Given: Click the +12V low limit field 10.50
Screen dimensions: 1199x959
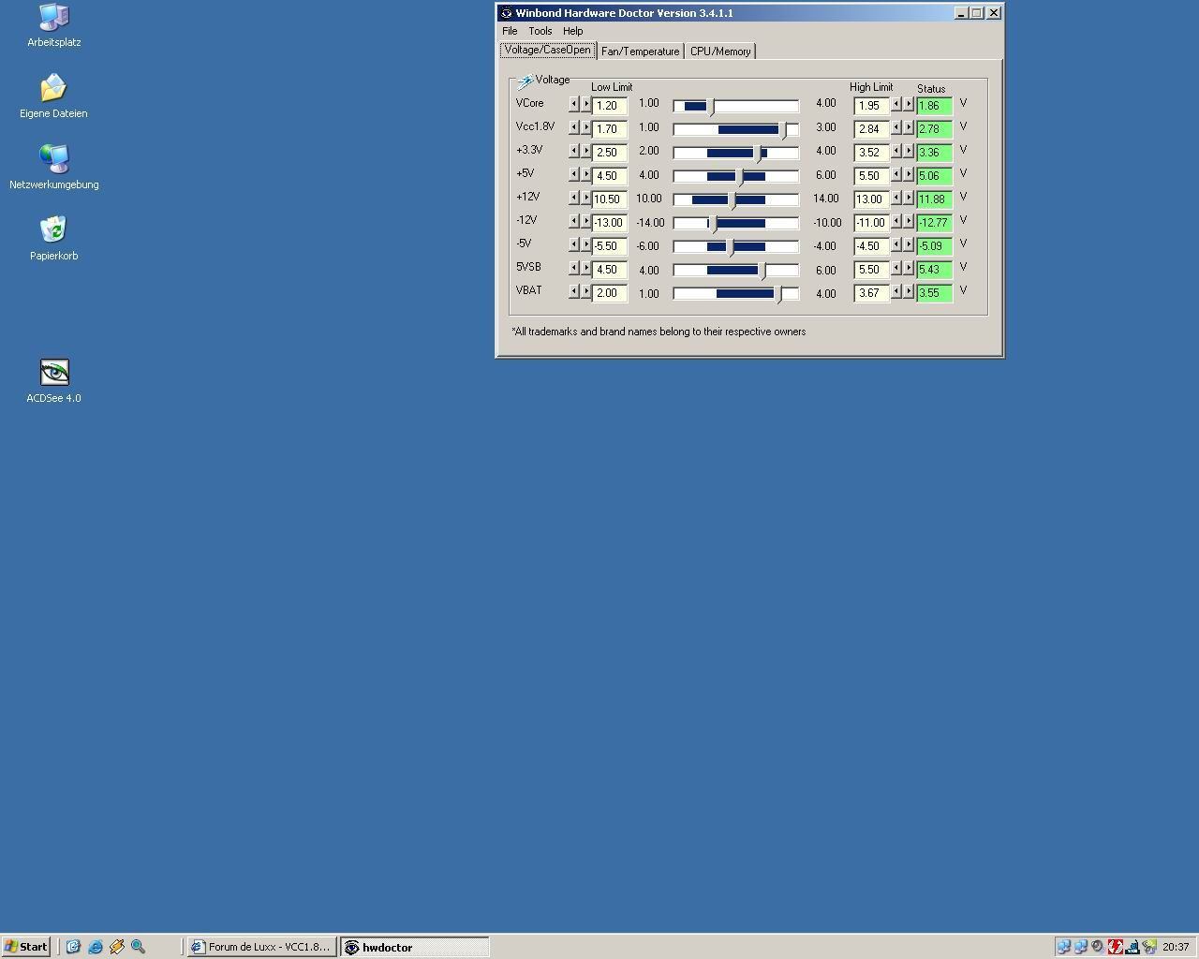Looking at the screenshot, I should (x=610, y=199).
